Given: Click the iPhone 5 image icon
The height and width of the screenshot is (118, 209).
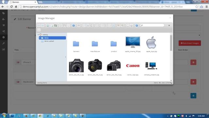Looking at the screenshot, I should 18,62.
